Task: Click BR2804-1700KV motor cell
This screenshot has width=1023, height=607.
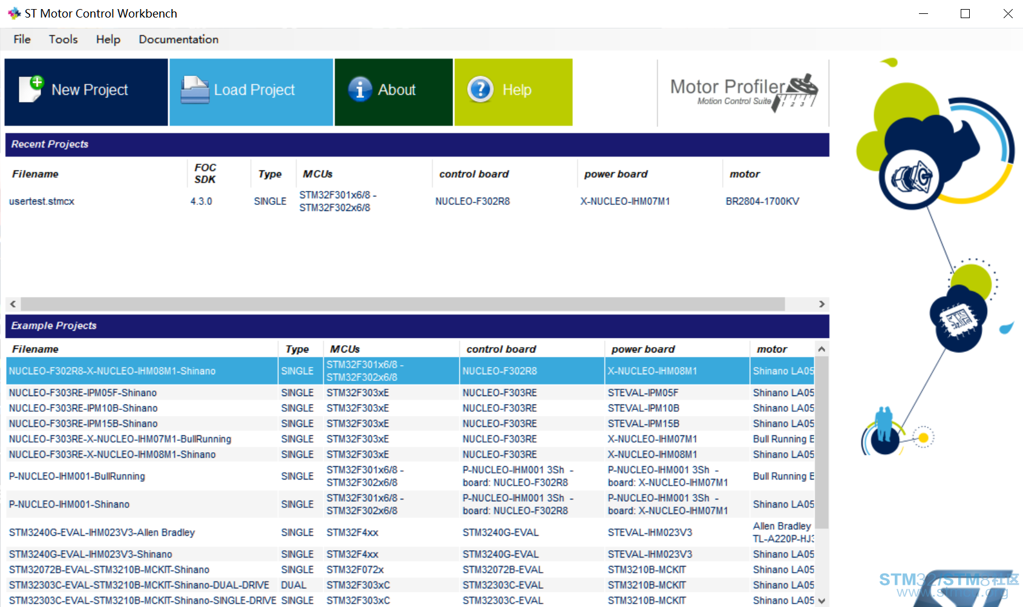Action: pos(762,201)
